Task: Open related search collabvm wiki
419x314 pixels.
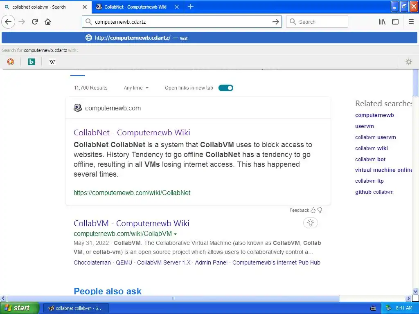Action: pos(372,148)
